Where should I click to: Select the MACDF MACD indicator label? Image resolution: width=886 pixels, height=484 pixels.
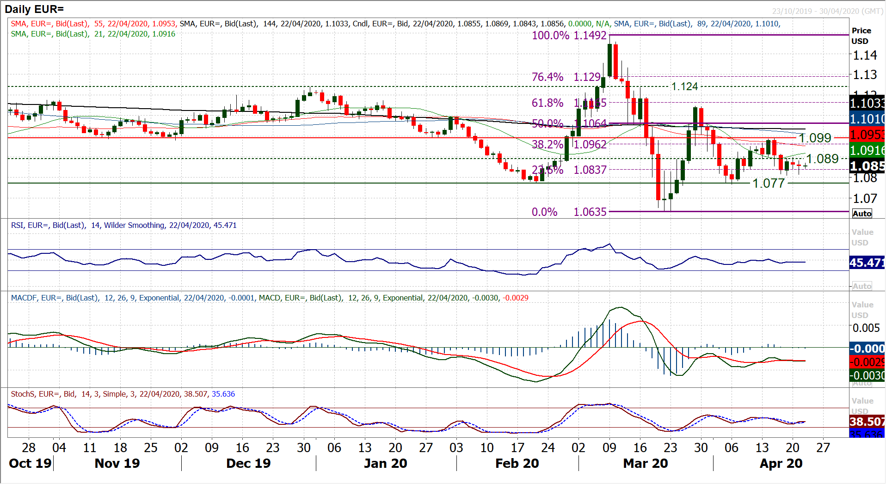tap(270, 298)
